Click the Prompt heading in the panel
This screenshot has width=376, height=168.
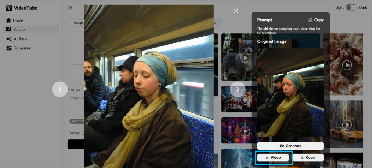coord(265,20)
